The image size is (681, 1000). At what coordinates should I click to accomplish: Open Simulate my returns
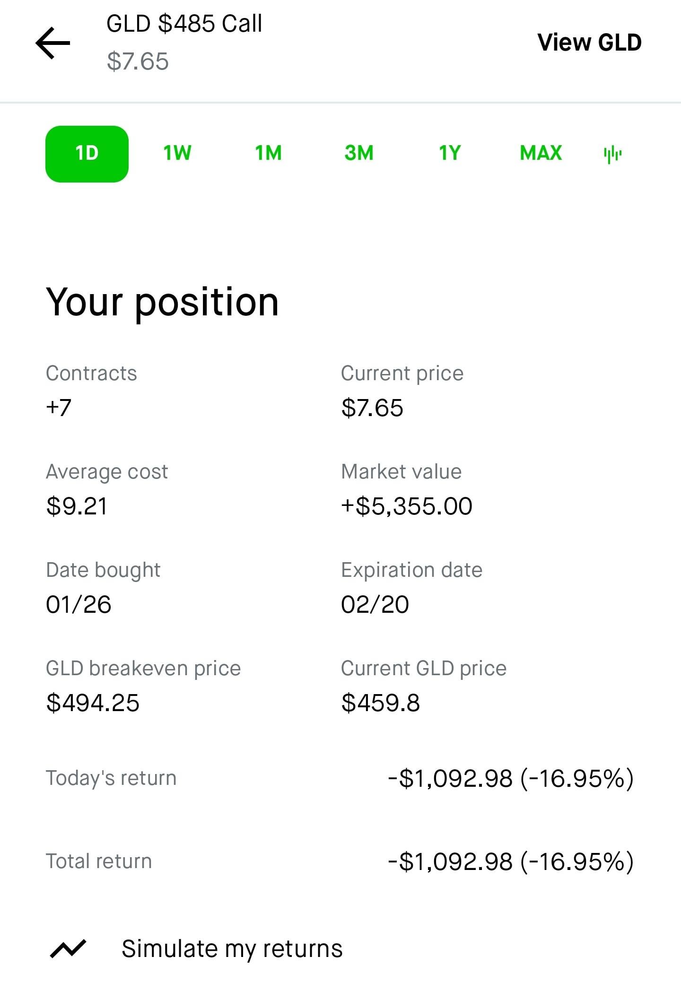pos(232,948)
